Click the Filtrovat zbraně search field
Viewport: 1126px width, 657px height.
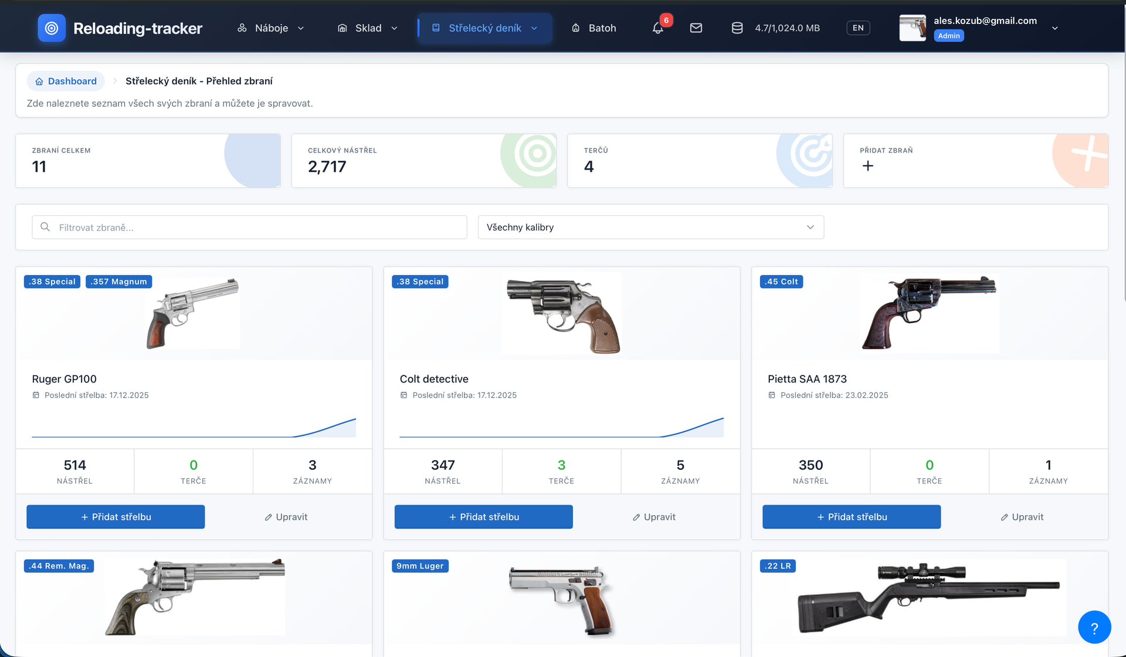click(x=249, y=228)
